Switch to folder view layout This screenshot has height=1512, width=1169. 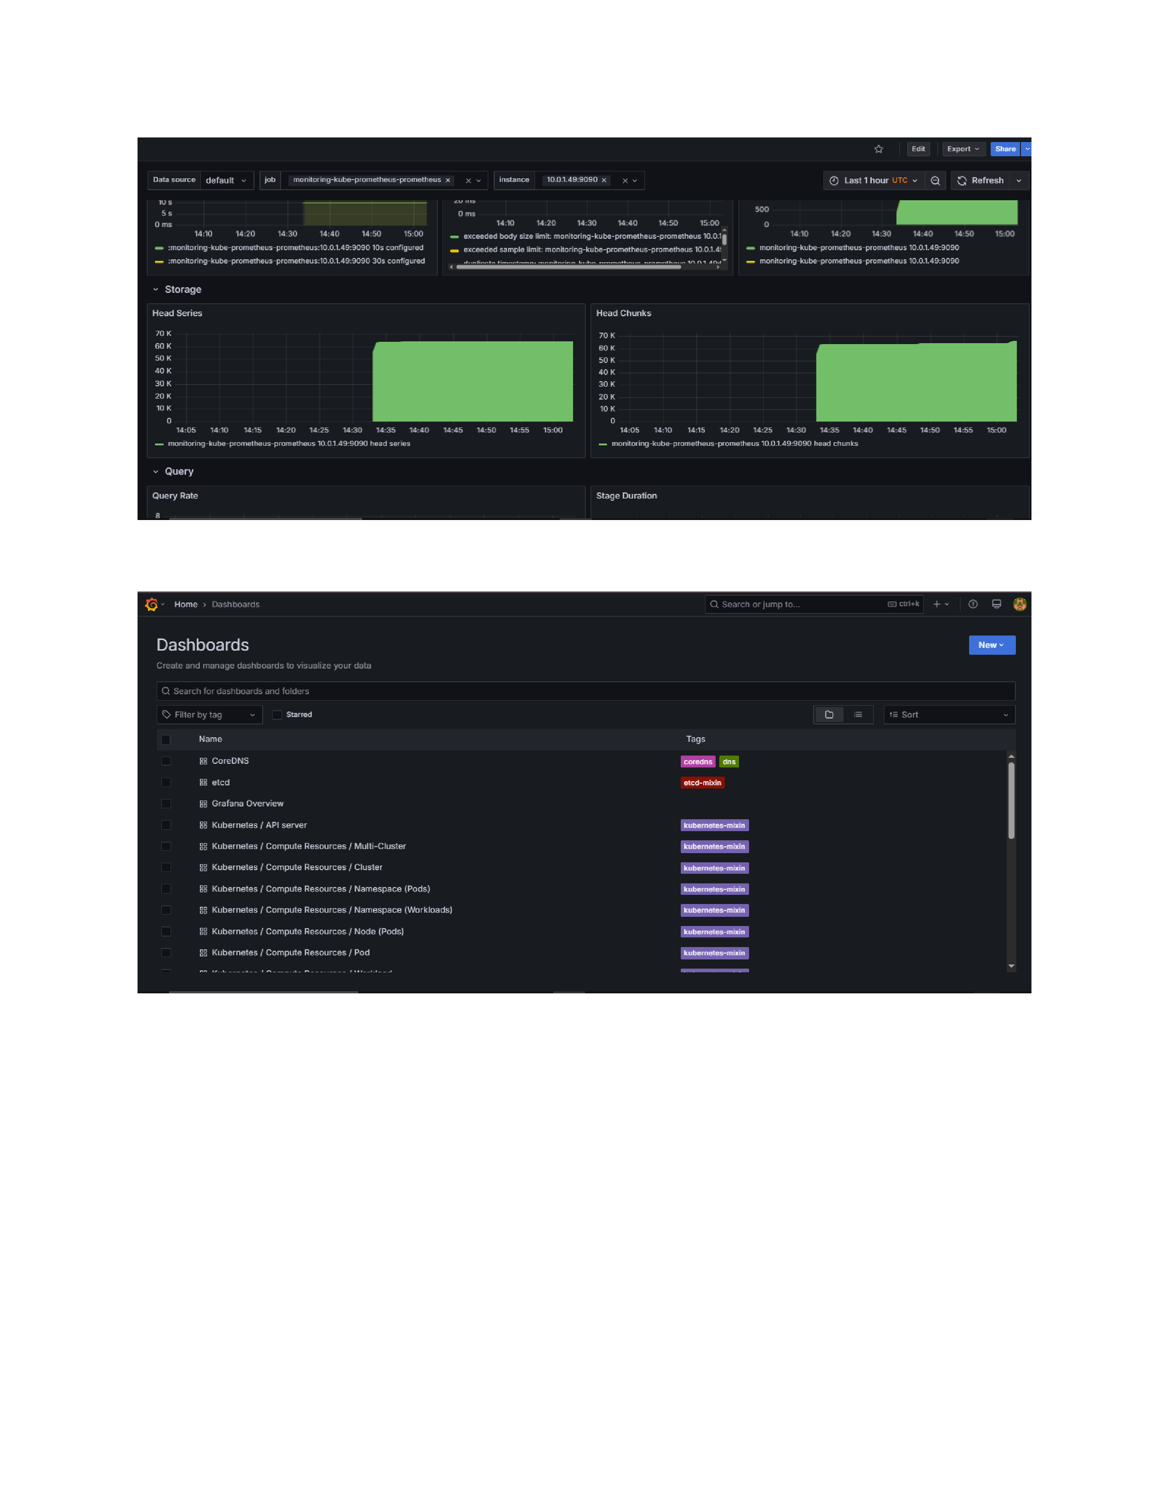pos(828,714)
